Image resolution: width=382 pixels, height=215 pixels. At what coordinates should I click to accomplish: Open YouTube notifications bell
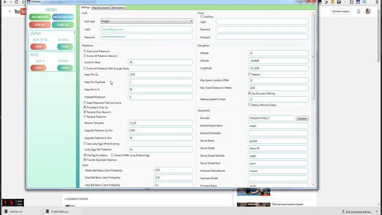tap(358, 11)
